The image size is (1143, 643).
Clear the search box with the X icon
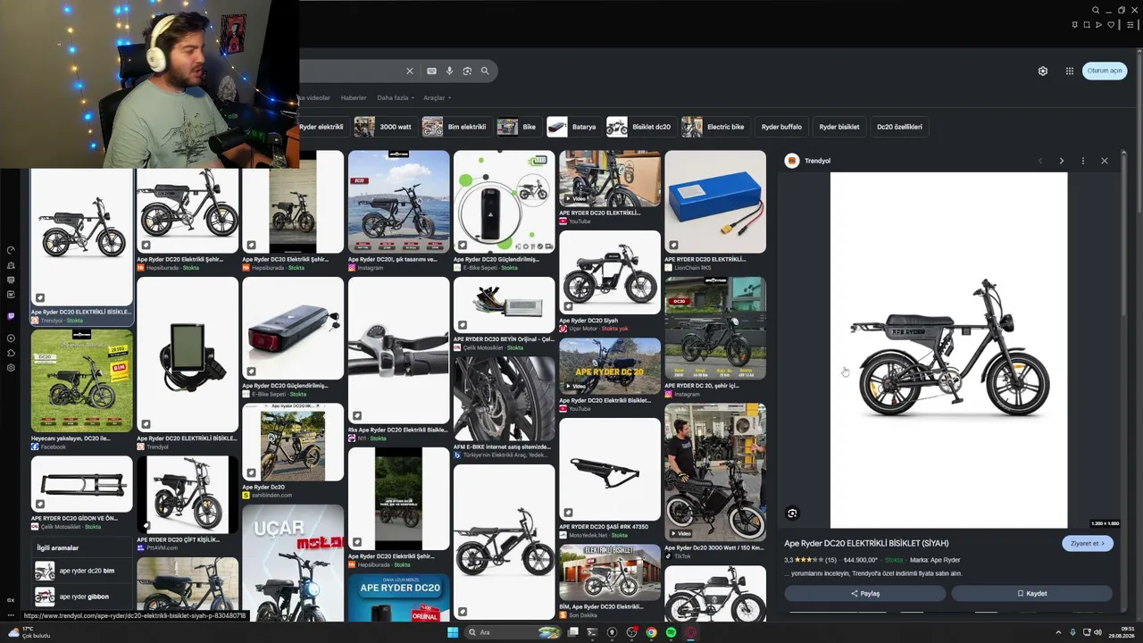pos(410,71)
